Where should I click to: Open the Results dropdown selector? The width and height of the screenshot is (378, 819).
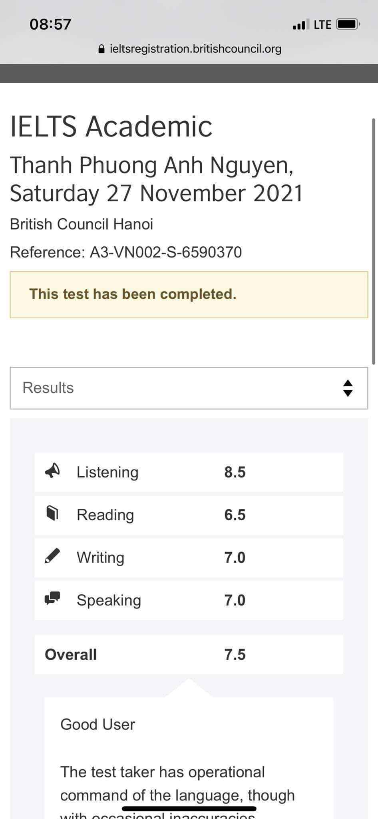(x=189, y=388)
